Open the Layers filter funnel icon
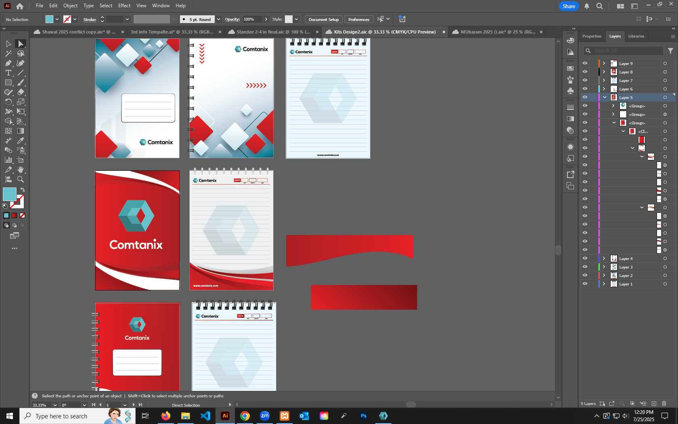The image size is (678, 424). (670, 51)
